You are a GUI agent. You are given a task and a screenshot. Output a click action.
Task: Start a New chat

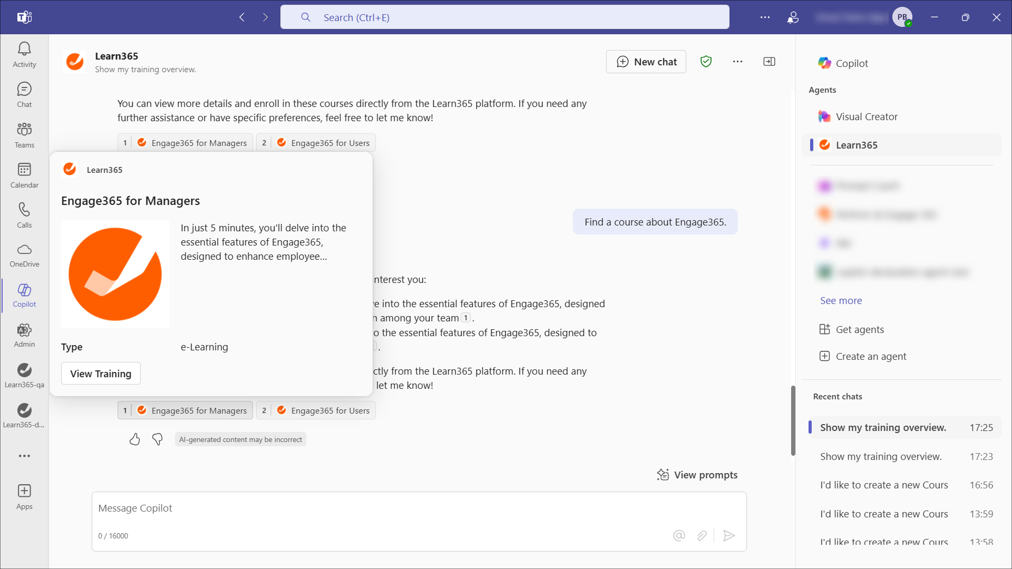pyautogui.click(x=646, y=62)
